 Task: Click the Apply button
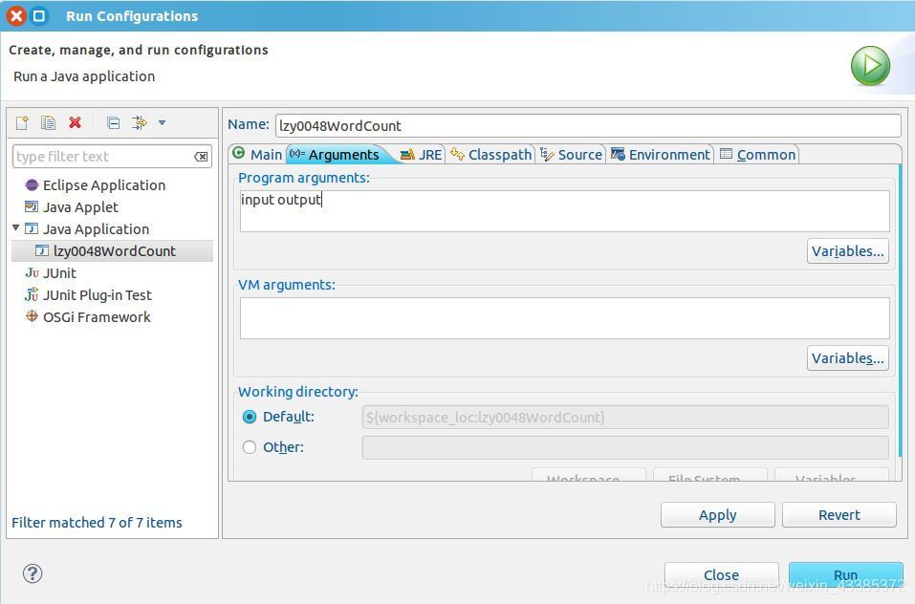tap(718, 515)
